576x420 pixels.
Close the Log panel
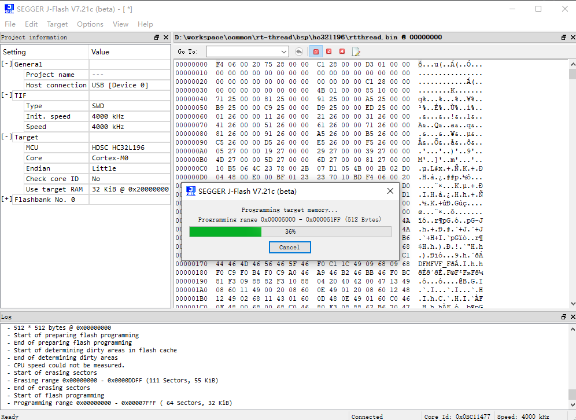[572, 317]
